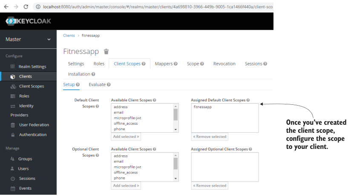Click help icon beside Default Client Scopes label
The height and width of the screenshot is (196, 351).
pyautogui.click(x=97, y=106)
